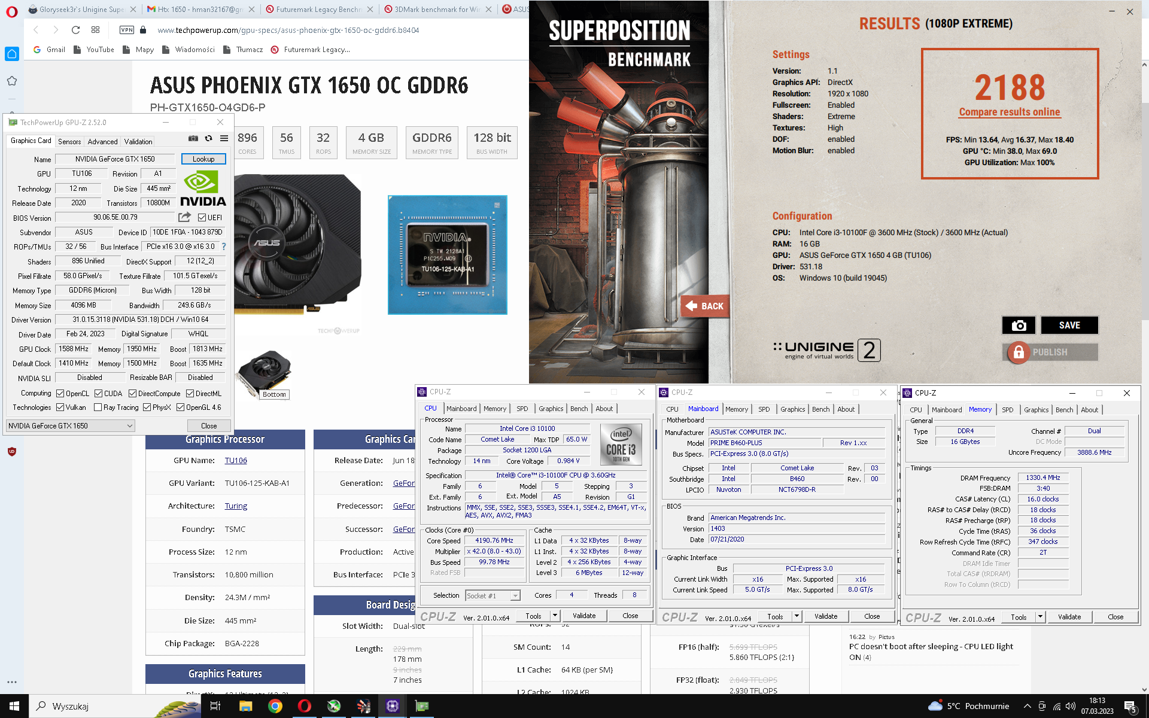Toggle the Vulkan checkbox
The width and height of the screenshot is (1149, 718).
(60, 407)
